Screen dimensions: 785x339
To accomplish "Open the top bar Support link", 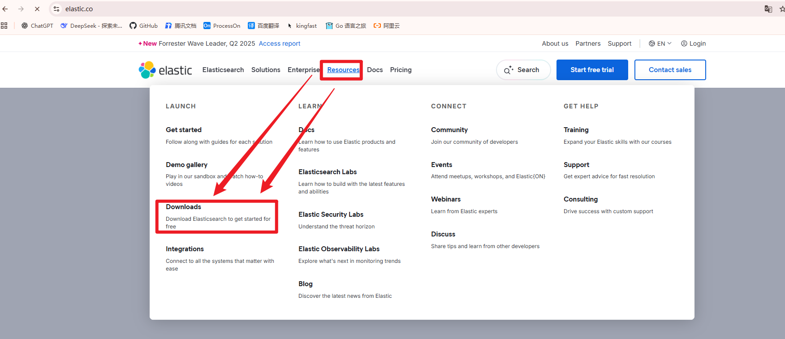I will pos(620,43).
